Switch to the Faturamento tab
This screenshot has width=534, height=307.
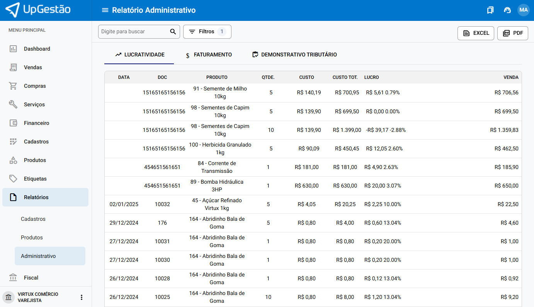click(209, 55)
